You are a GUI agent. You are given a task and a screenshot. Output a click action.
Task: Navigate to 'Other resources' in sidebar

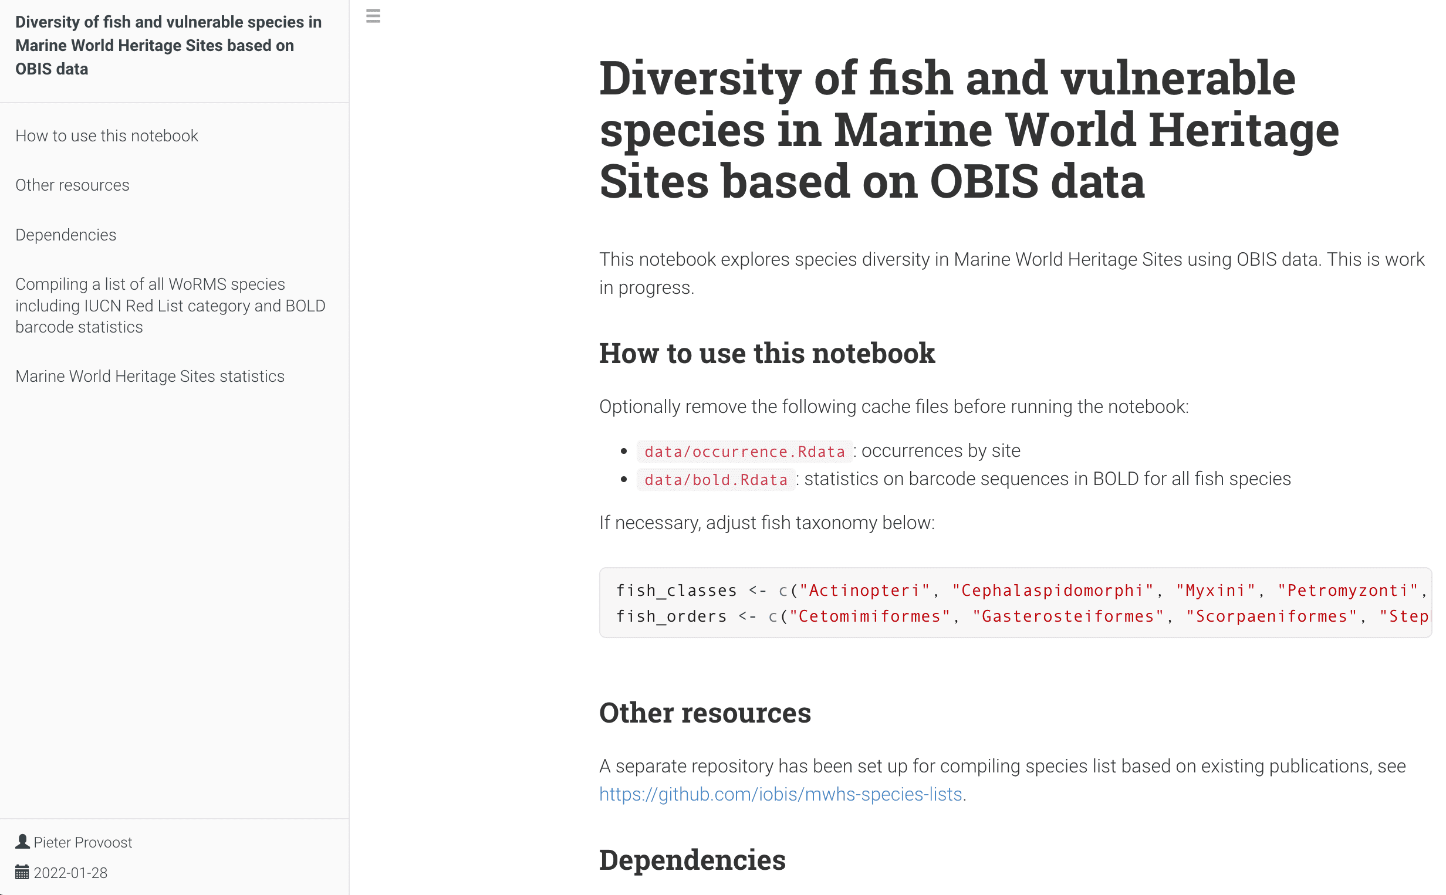click(72, 185)
